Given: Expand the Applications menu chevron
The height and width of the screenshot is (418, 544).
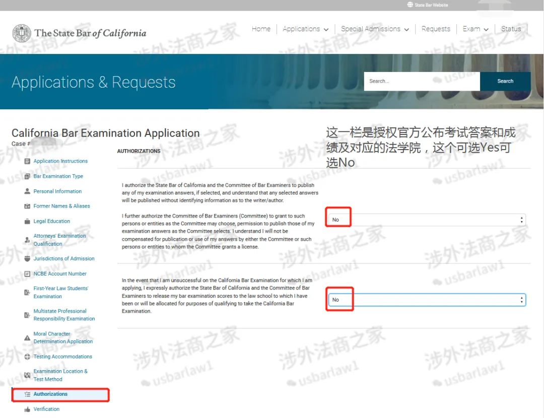Looking at the screenshot, I should (x=326, y=30).
